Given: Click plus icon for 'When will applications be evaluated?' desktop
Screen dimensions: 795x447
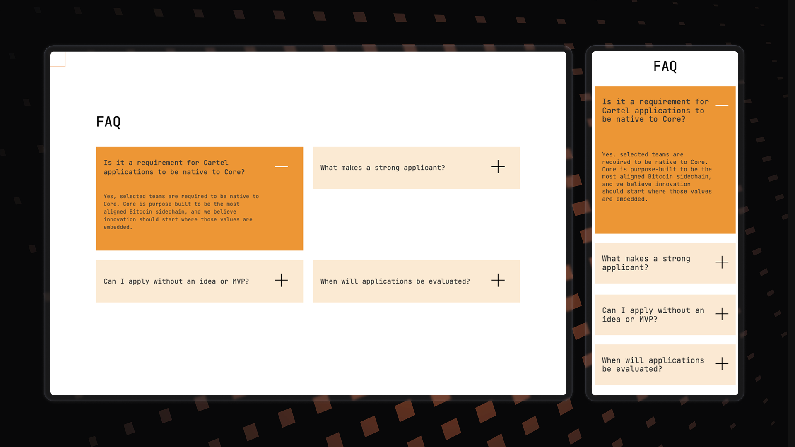Looking at the screenshot, I should (498, 281).
